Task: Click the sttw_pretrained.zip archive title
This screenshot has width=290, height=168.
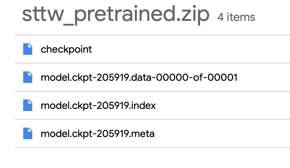Action: 116,15
